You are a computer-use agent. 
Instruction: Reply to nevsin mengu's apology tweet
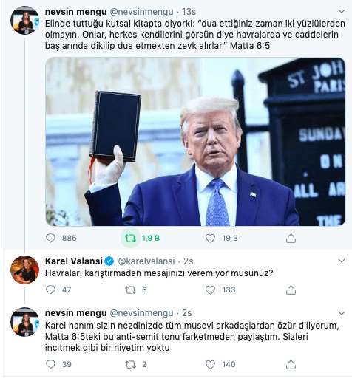click(x=51, y=364)
